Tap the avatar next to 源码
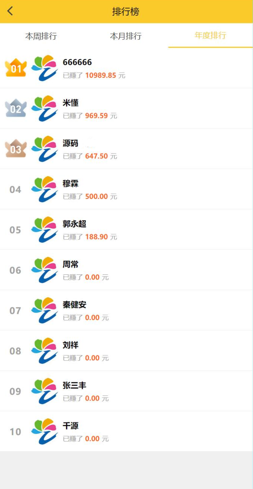253x489 pixels. point(44,149)
